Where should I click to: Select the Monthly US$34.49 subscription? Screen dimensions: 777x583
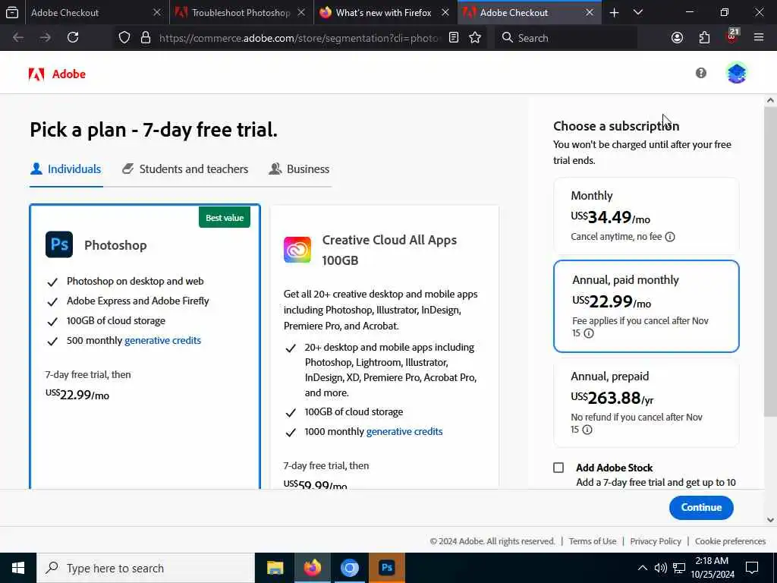coord(646,216)
